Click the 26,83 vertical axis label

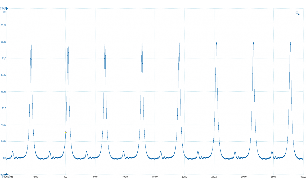[x=3, y=42]
